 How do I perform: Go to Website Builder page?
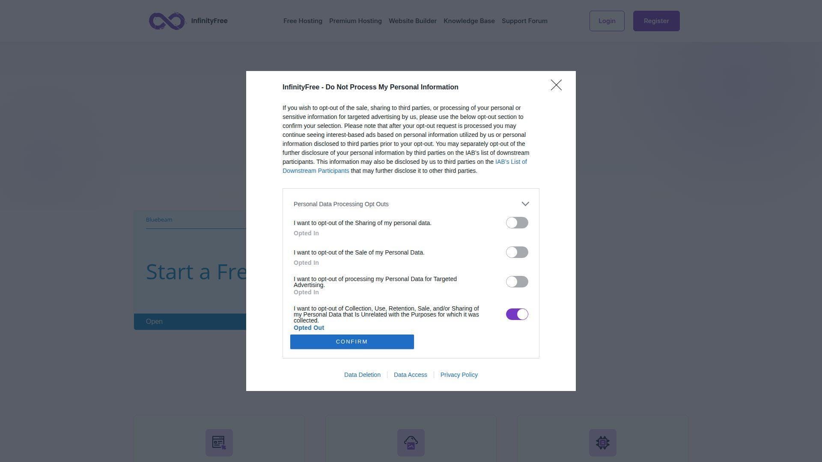413,21
